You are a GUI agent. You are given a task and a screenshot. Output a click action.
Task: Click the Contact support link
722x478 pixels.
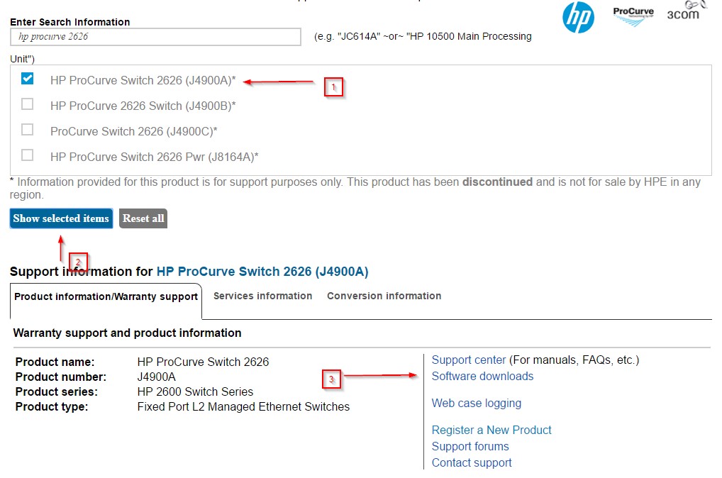point(472,463)
